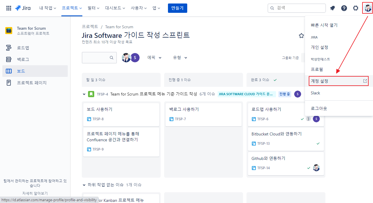This screenshot has height=203, width=373.
Task: Open the app switcher grid icon
Action: (x=9, y=8)
